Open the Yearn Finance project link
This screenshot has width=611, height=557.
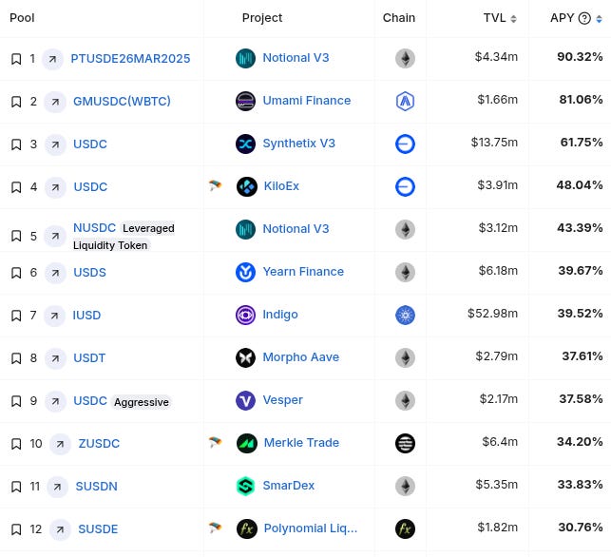click(303, 272)
